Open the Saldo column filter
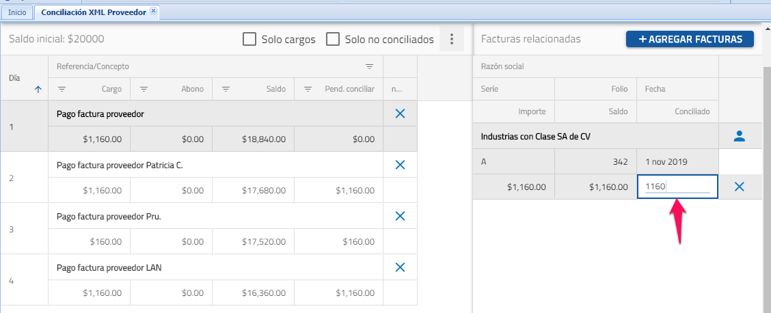The image size is (771, 313). pos(226,89)
